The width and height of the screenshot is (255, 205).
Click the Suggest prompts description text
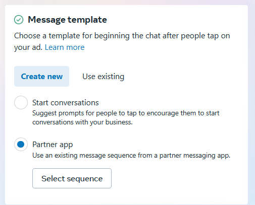pyautogui.click(x=126, y=118)
